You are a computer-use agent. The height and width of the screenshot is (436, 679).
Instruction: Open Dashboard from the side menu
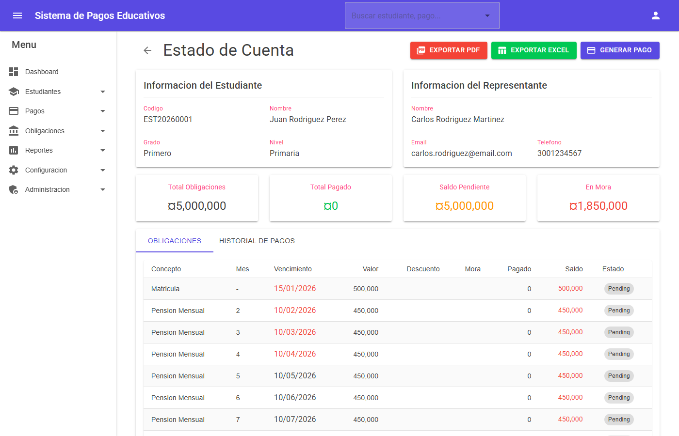pos(58,72)
